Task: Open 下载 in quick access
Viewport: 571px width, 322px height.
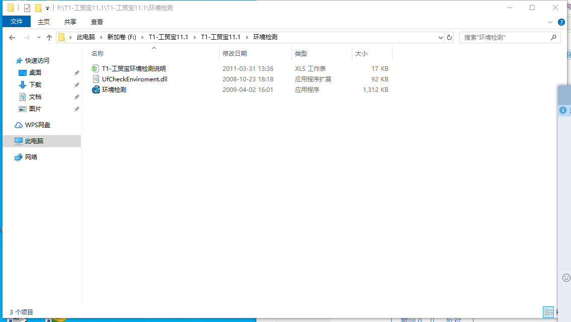Action: (x=35, y=85)
